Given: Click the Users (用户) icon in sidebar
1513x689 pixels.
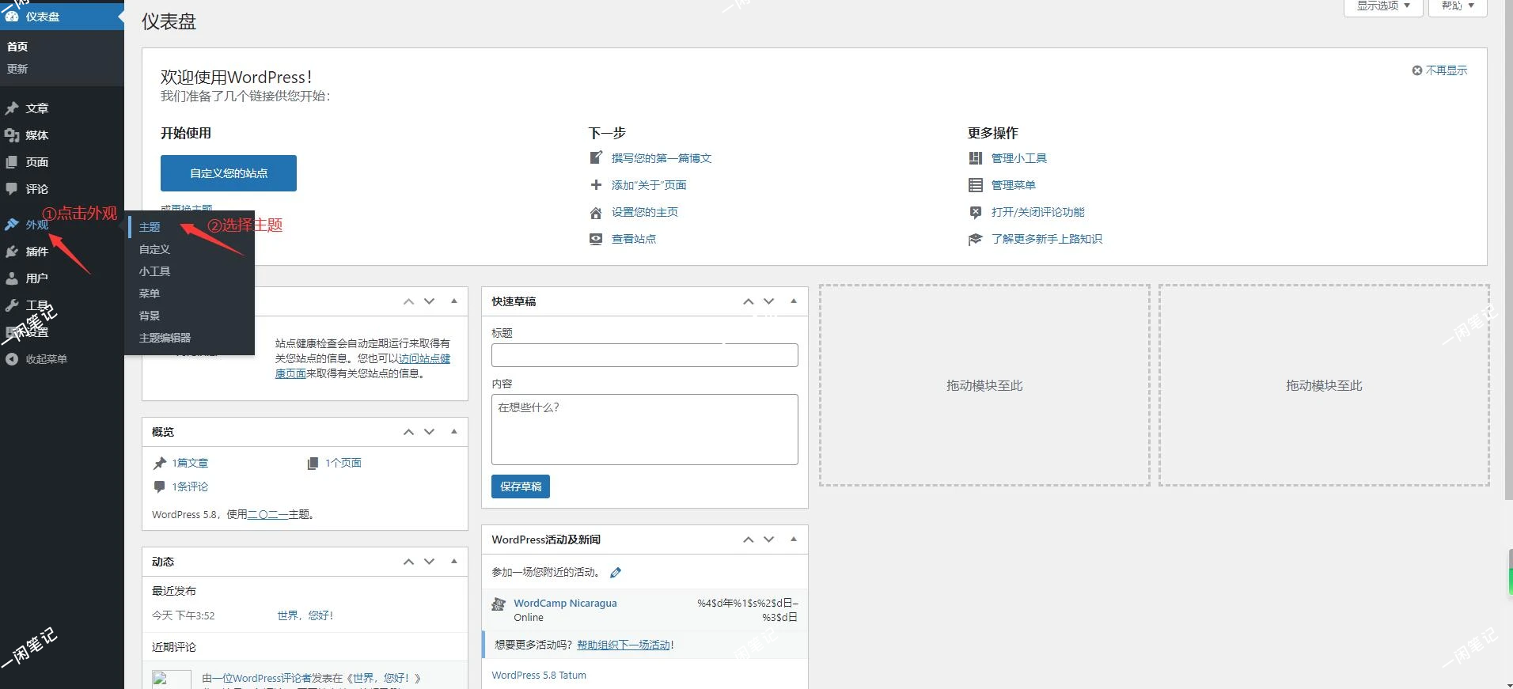Looking at the screenshot, I should coord(12,278).
